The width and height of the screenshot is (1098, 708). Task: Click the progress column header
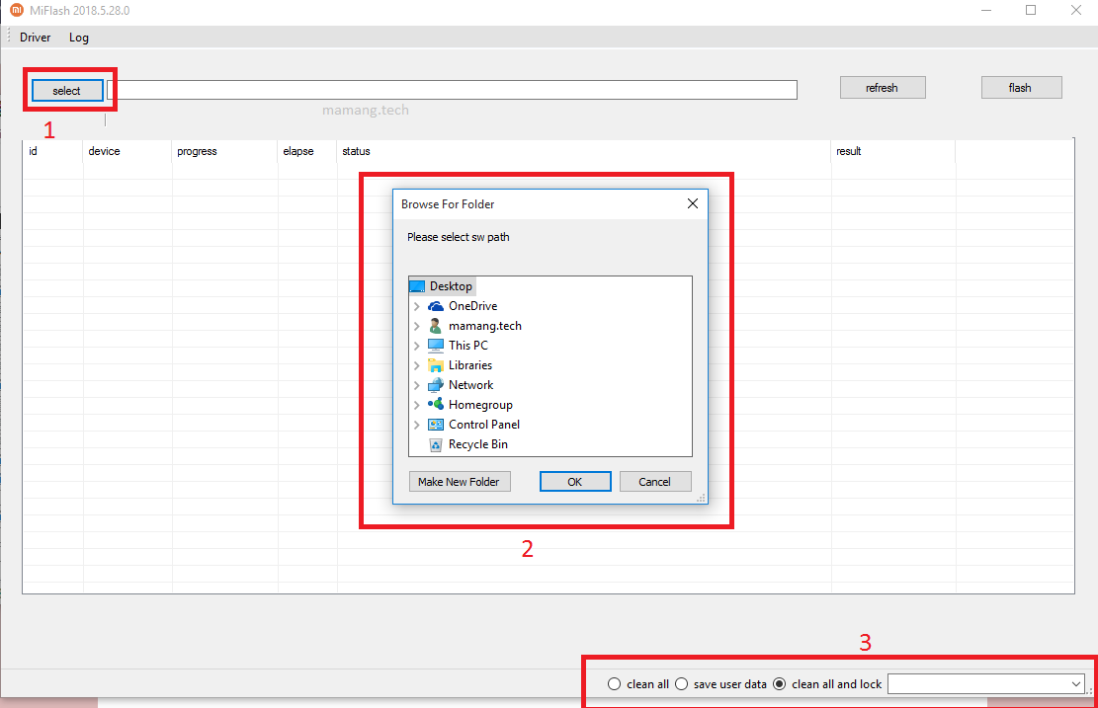coord(224,151)
